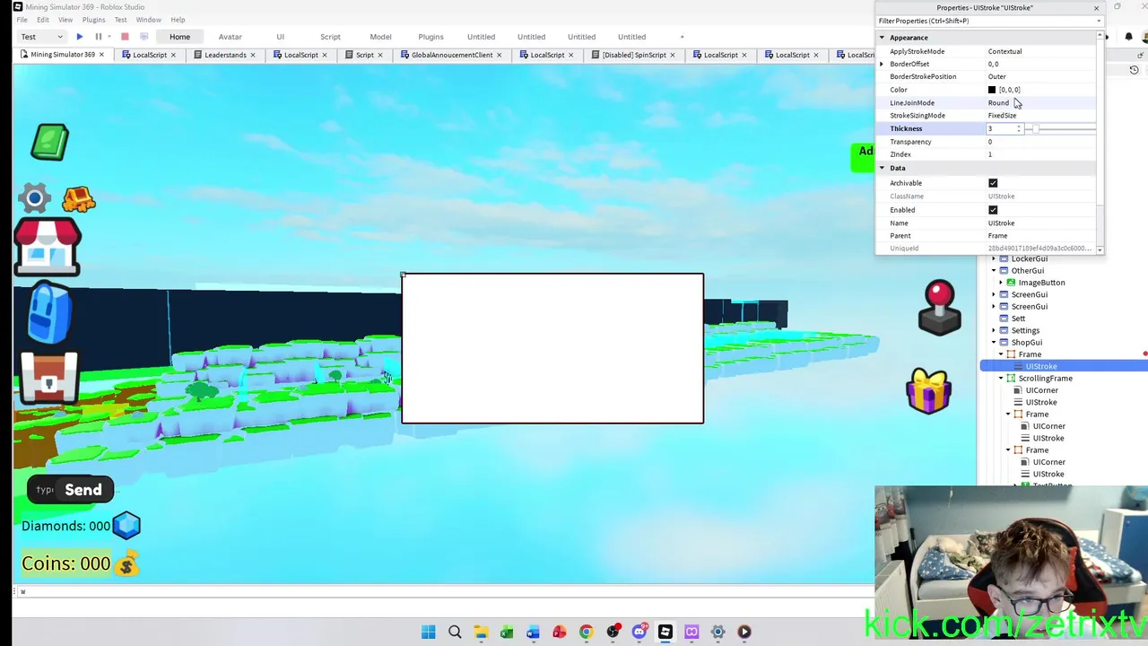Viewport: 1148px width, 646px height.
Task: Click the Parent value Frame
Action: 997,236
